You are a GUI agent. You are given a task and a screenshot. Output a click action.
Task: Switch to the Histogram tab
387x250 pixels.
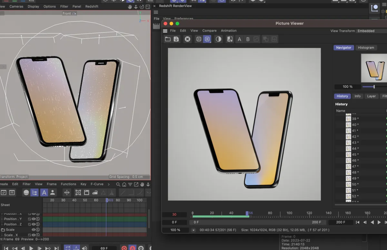click(366, 48)
